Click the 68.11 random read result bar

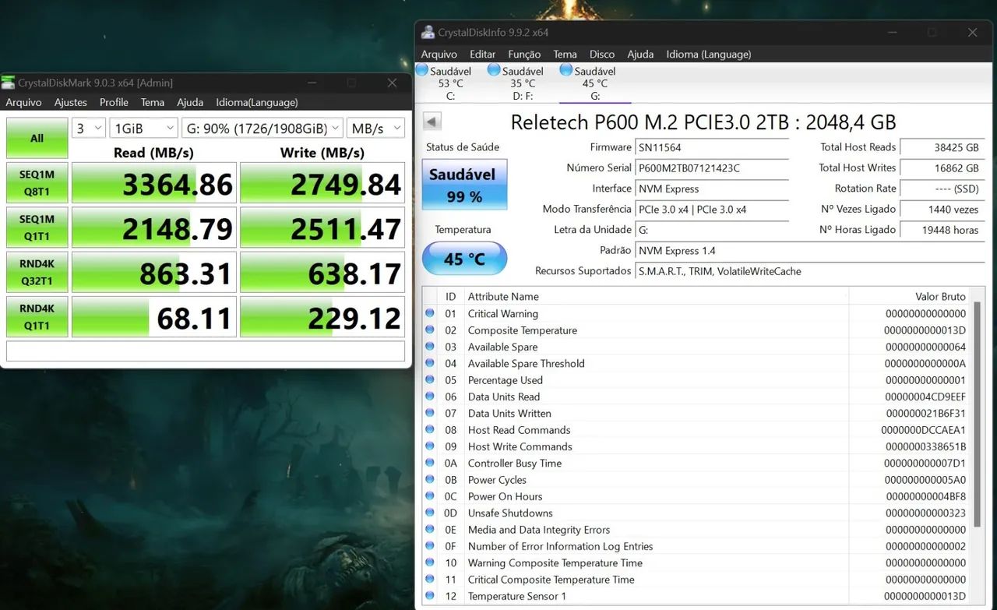click(x=154, y=316)
